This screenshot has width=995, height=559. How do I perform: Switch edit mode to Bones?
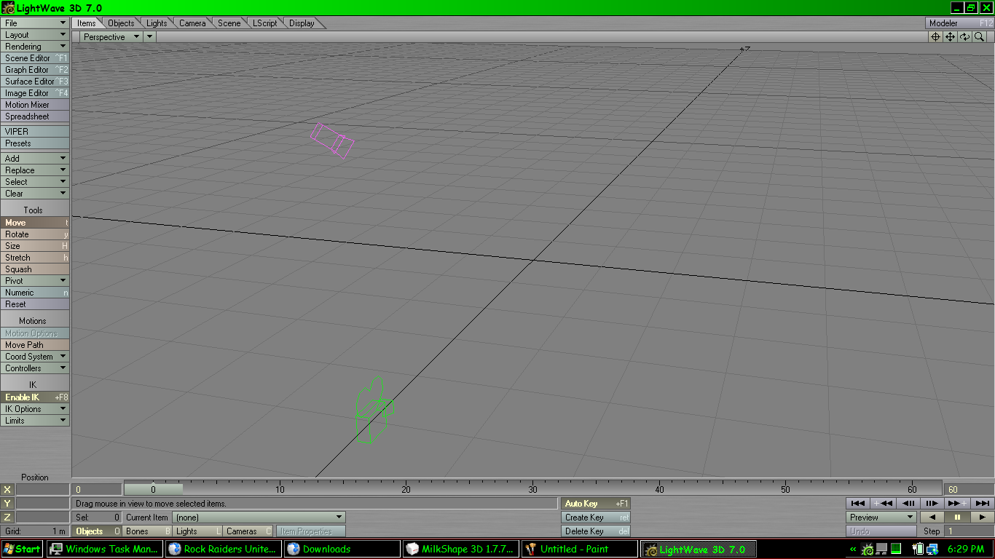[x=147, y=531]
